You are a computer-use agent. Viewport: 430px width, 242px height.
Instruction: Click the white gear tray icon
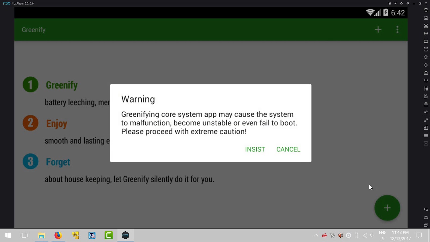pyautogui.click(x=348, y=236)
